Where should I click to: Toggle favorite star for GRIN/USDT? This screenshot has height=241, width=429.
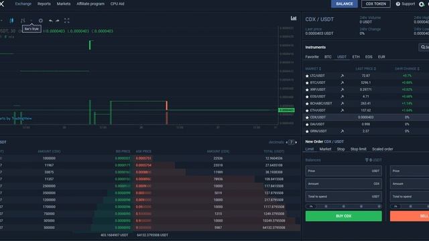point(307,131)
